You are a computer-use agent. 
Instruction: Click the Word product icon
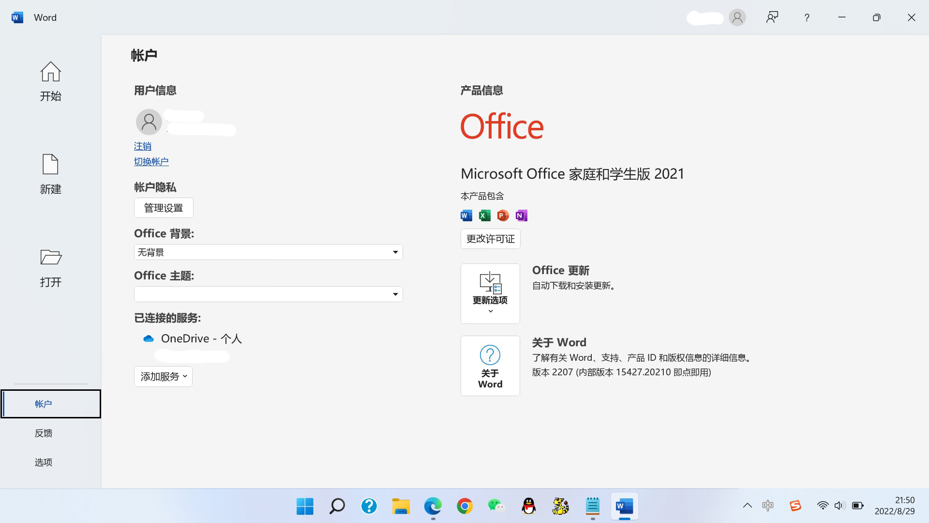pos(466,215)
